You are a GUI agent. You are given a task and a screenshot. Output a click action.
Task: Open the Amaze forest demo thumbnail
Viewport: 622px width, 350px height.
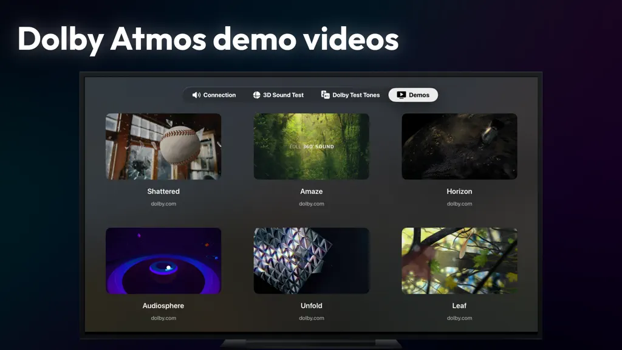coord(312,146)
